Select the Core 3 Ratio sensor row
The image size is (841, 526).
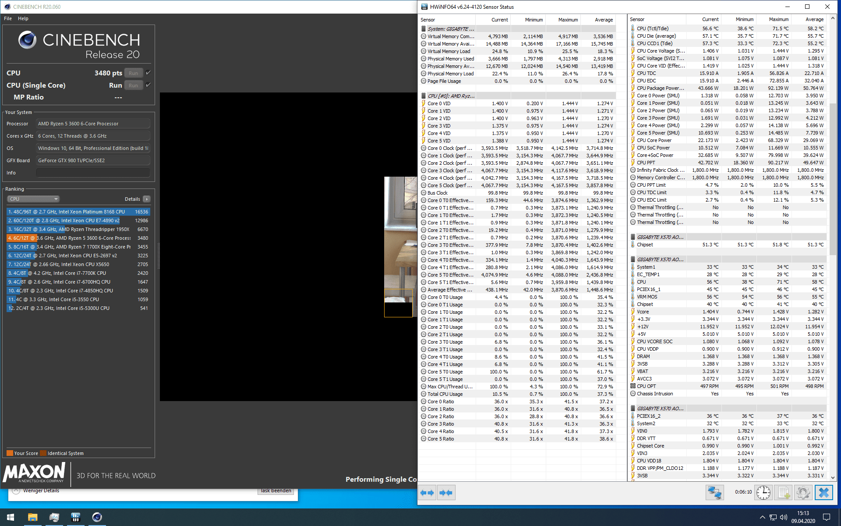click(518, 424)
